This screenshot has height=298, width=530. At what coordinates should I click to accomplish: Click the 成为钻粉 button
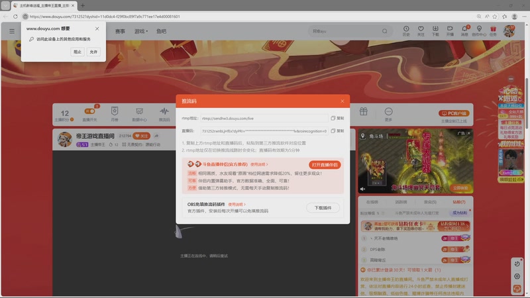[460, 213]
